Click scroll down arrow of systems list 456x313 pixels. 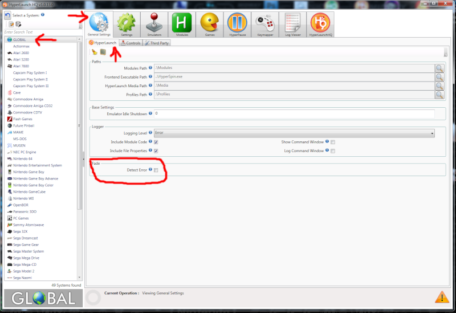pyautogui.click(x=79, y=278)
